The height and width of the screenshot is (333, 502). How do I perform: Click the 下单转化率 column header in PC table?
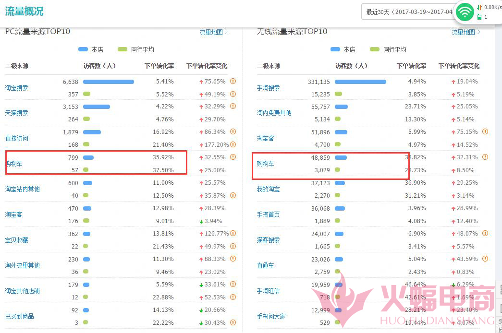(159, 66)
